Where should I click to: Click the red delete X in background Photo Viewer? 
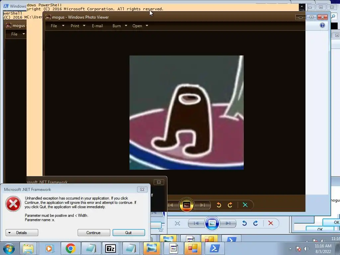pos(271,223)
